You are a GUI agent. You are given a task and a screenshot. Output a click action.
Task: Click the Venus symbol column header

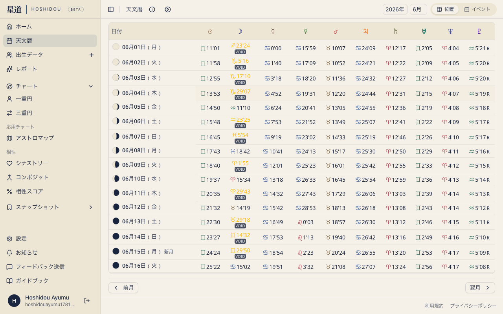pos(305,31)
